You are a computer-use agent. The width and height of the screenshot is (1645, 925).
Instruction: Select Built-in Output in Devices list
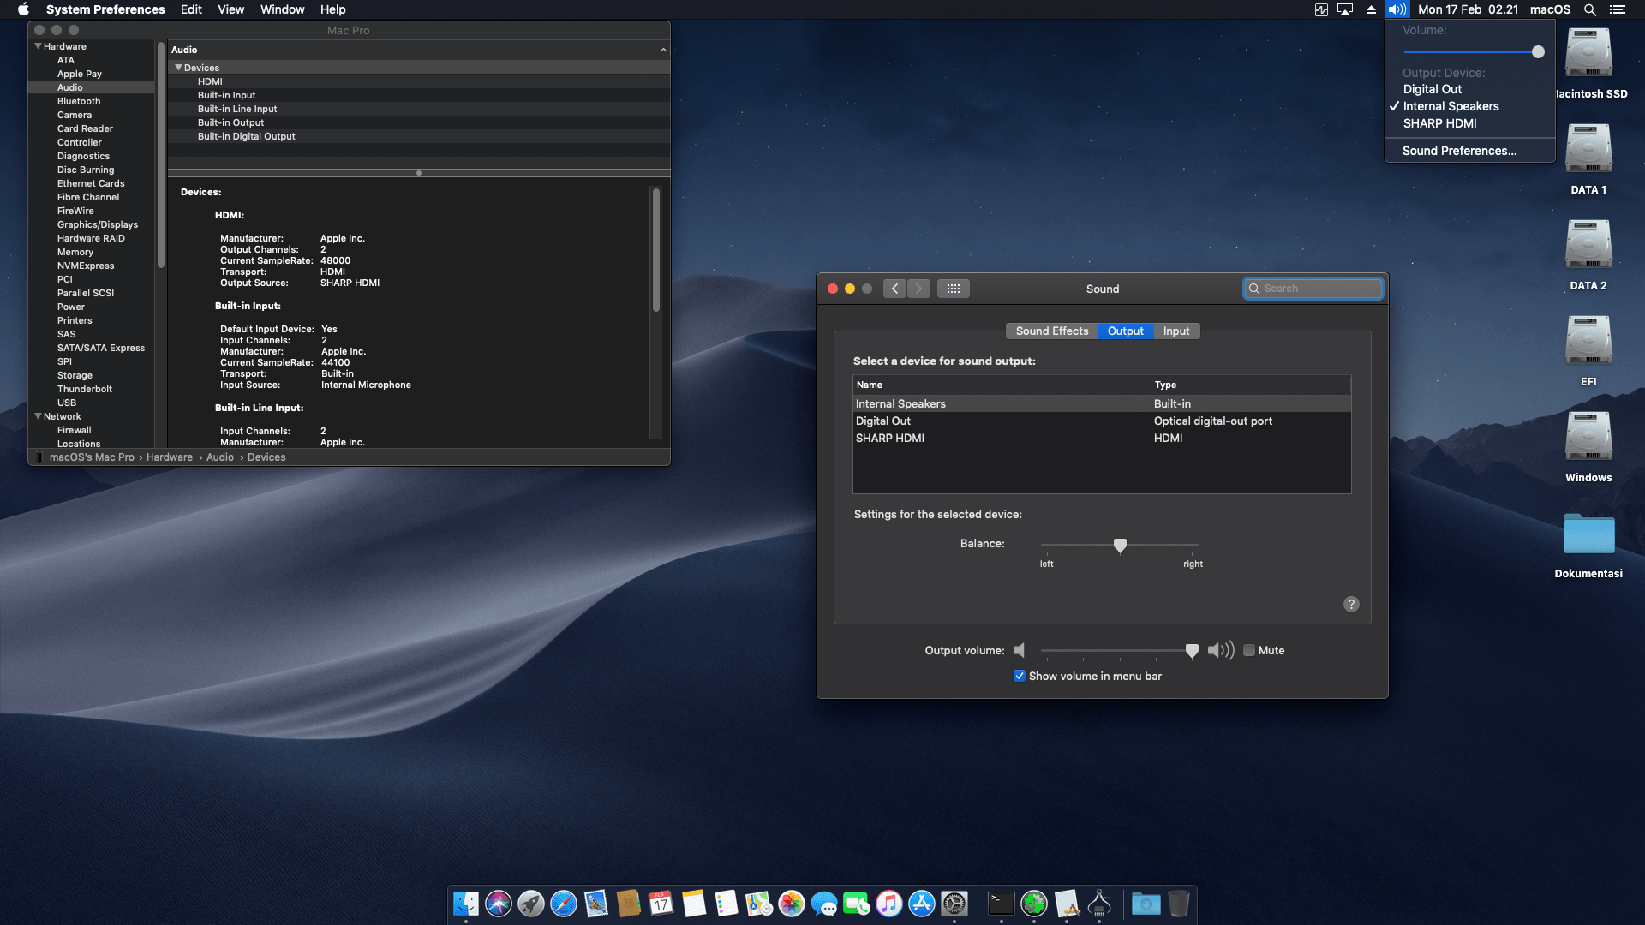[x=418, y=122]
